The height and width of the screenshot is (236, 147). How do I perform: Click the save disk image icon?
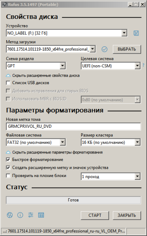(136, 33)
